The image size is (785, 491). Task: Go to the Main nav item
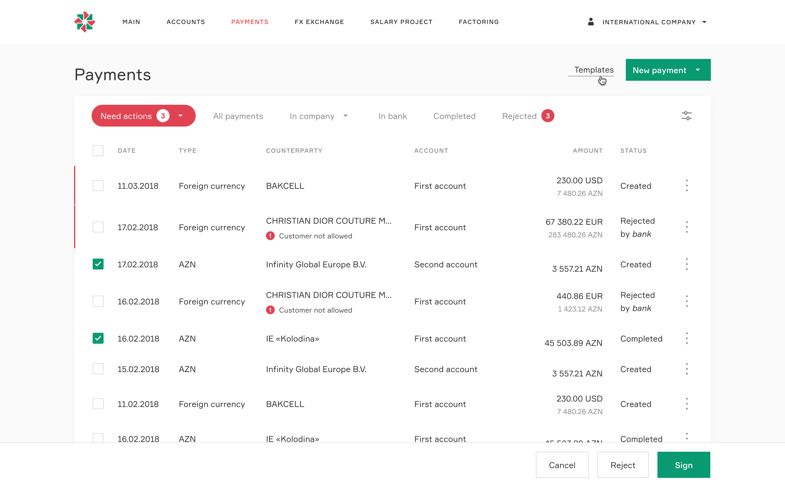[x=131, y=22]
